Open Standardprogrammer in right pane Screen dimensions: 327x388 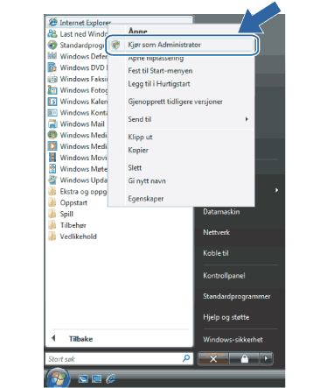coord(237,296)
